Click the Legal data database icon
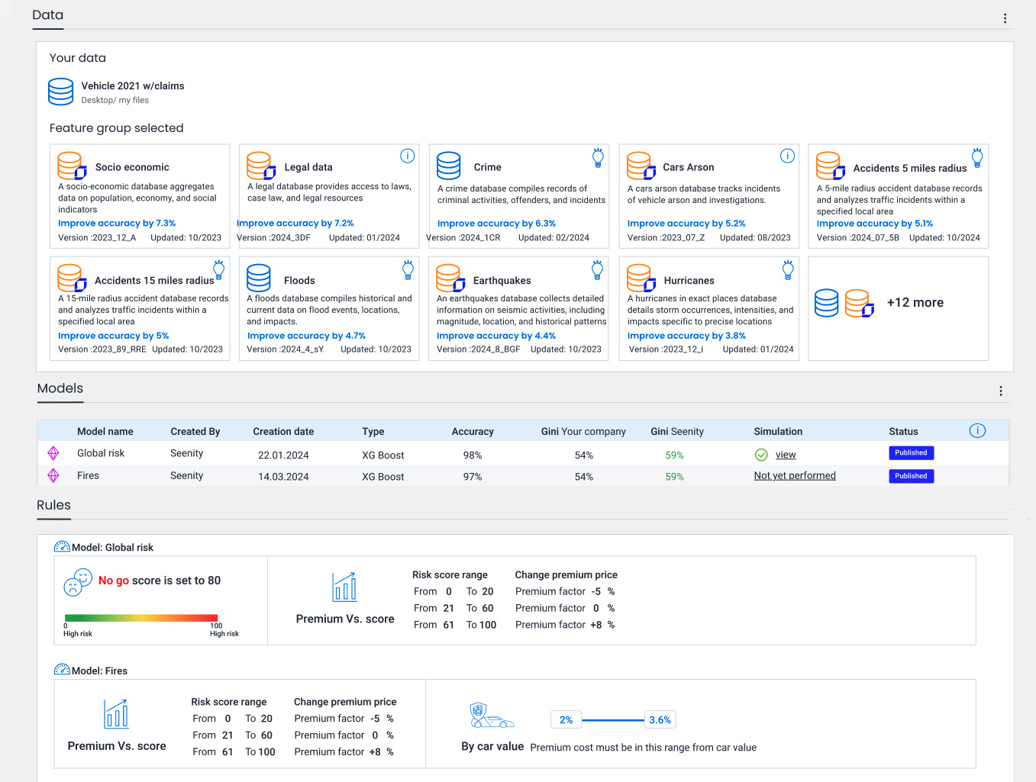1036x782 pixels. click(261, 166)
